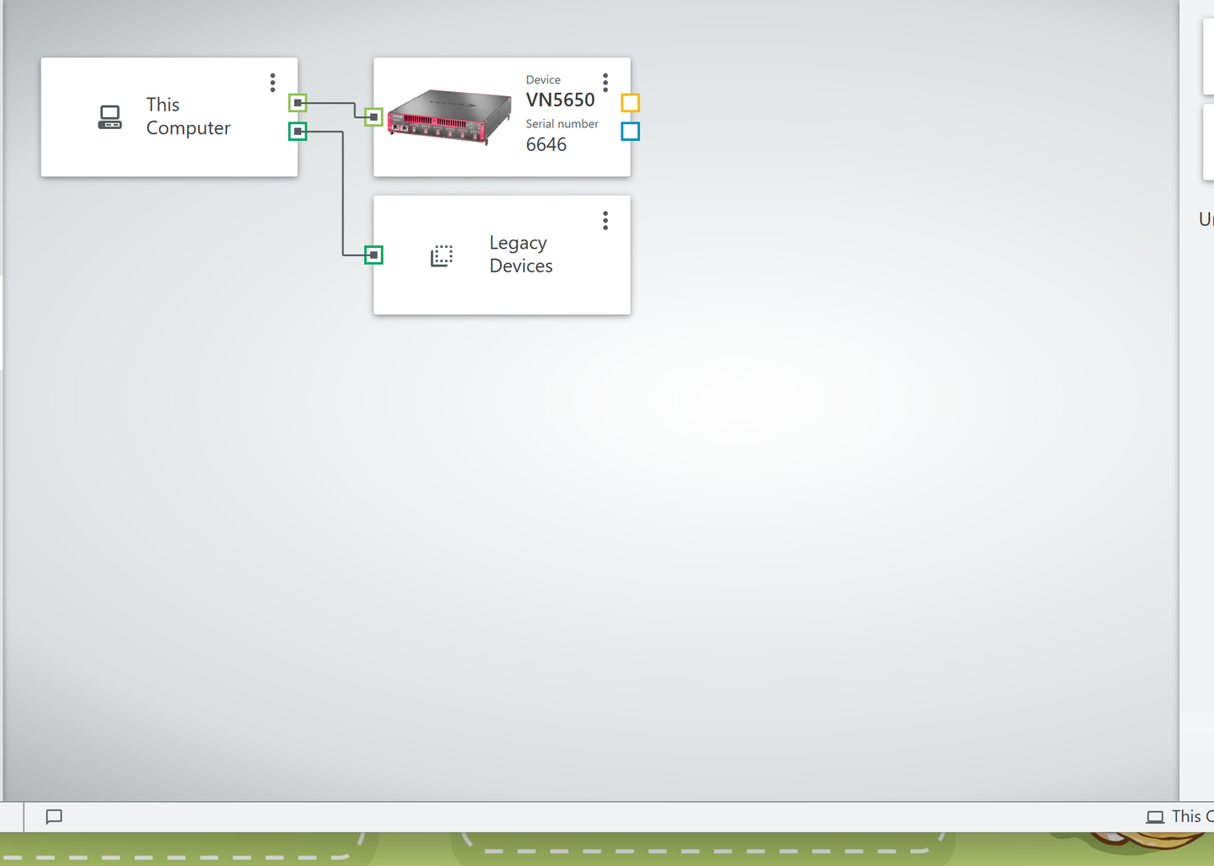
Task: Click the computer icon on This Computer card
Action: click(110, 117)
